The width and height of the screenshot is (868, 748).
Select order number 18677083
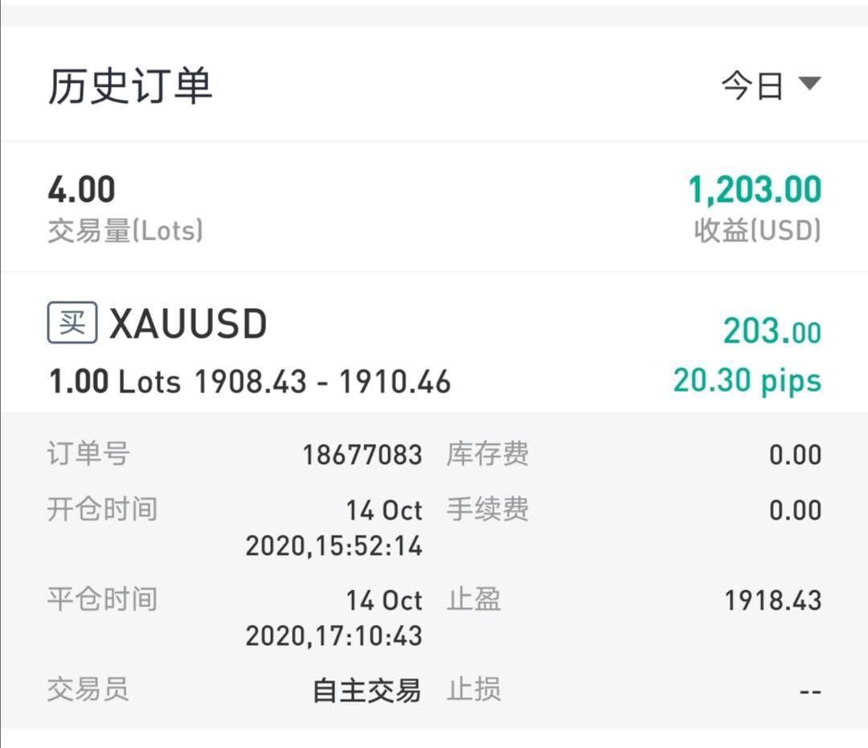362,455
